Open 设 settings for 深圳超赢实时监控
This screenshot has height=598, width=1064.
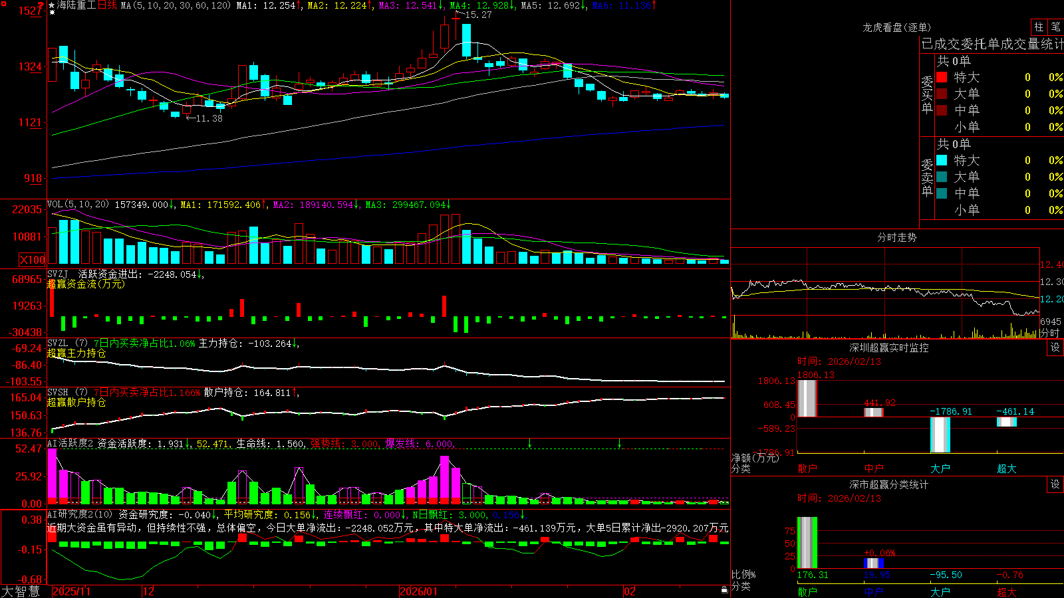(1055, 348)
